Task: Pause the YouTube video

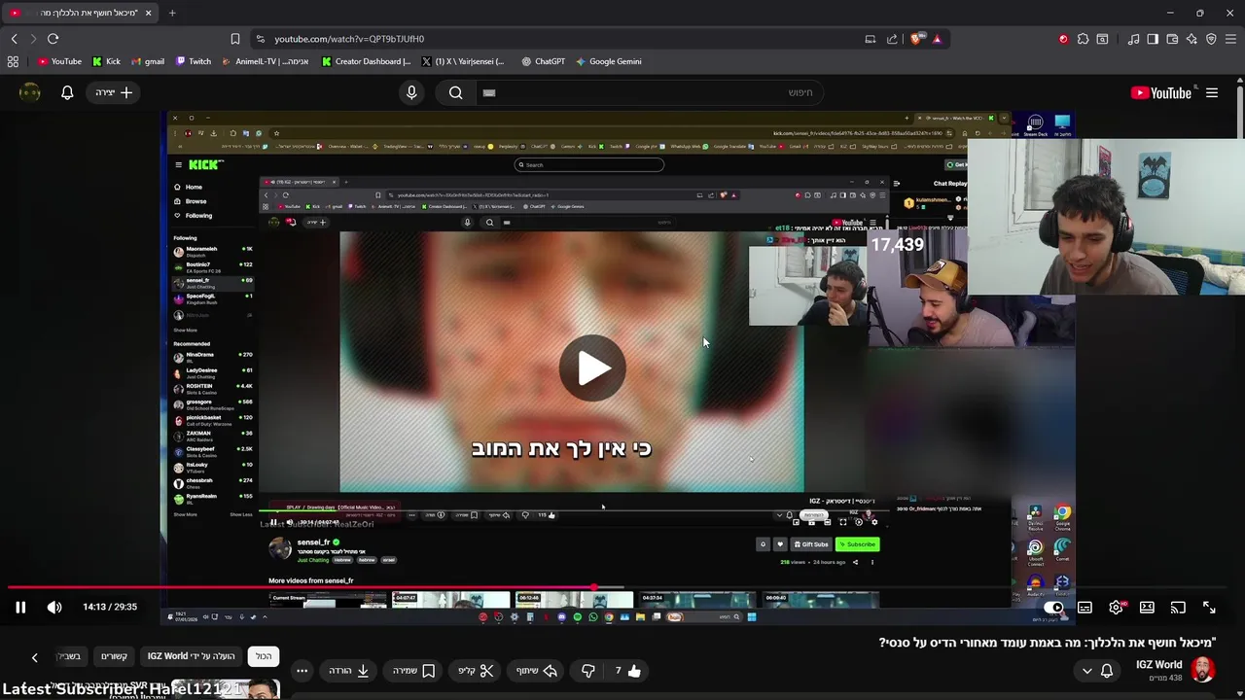Action: [19, 608]
